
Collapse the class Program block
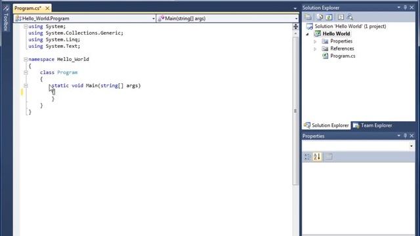pos(26,73)
